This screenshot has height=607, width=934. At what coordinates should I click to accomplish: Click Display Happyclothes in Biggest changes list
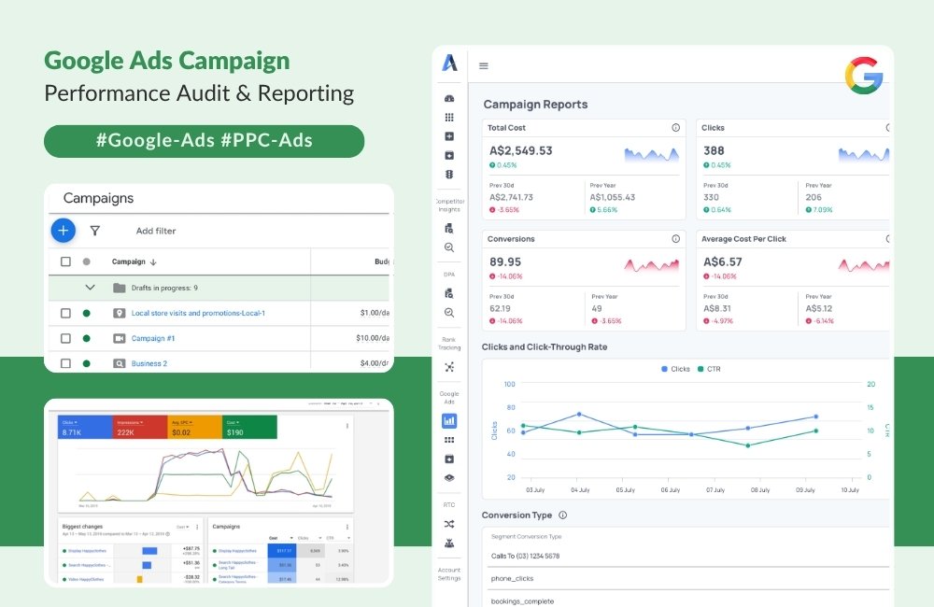click(87, 551)
